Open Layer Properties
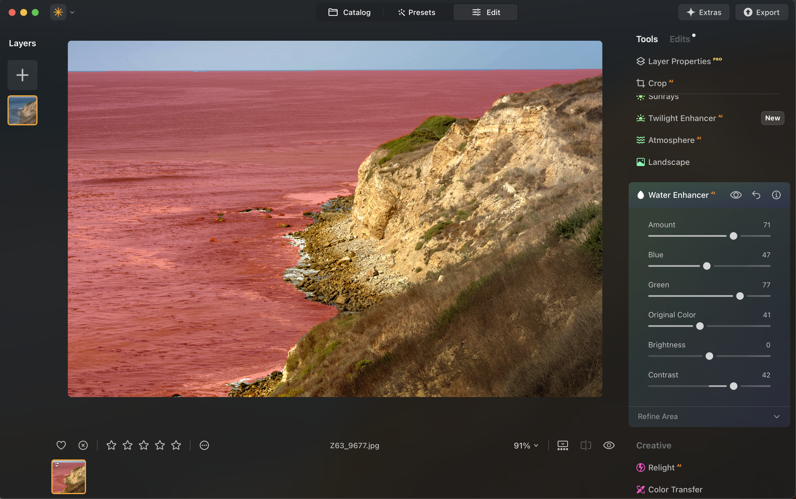This screenshot has width=796, height=499. click(678, 61)
